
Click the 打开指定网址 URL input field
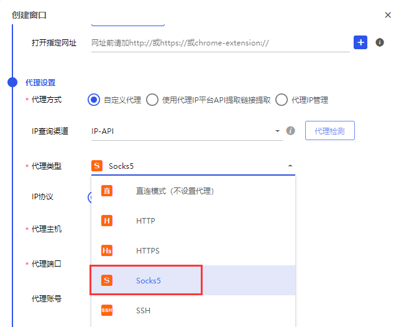(220, 43)
